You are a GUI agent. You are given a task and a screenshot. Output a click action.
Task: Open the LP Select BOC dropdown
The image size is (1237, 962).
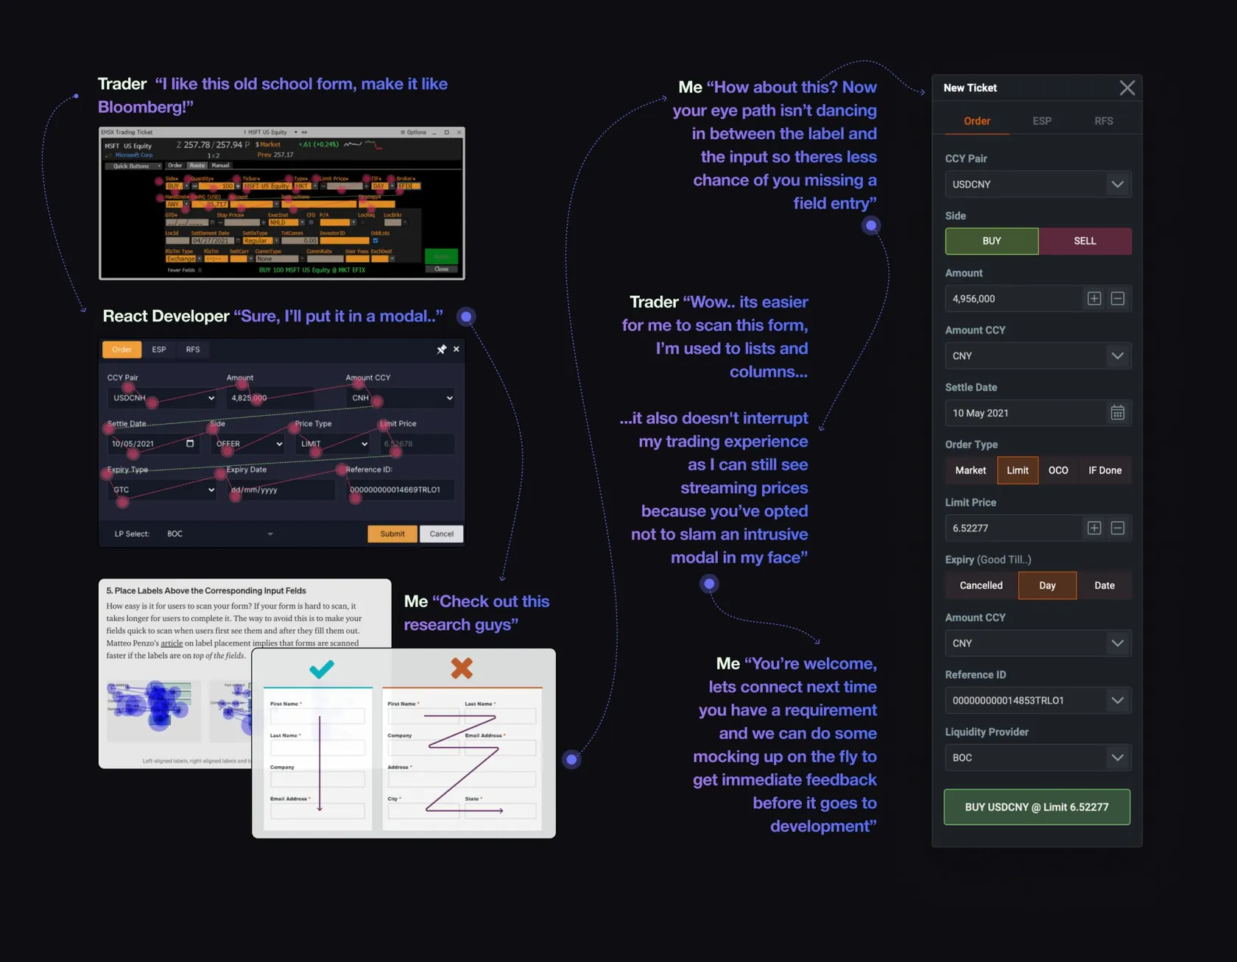(x=219, y=534)
